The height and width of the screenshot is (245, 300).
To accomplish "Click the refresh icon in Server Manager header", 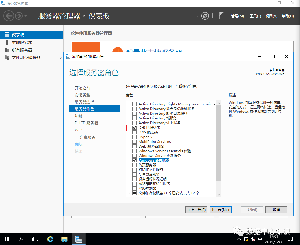I will (205, 16).
